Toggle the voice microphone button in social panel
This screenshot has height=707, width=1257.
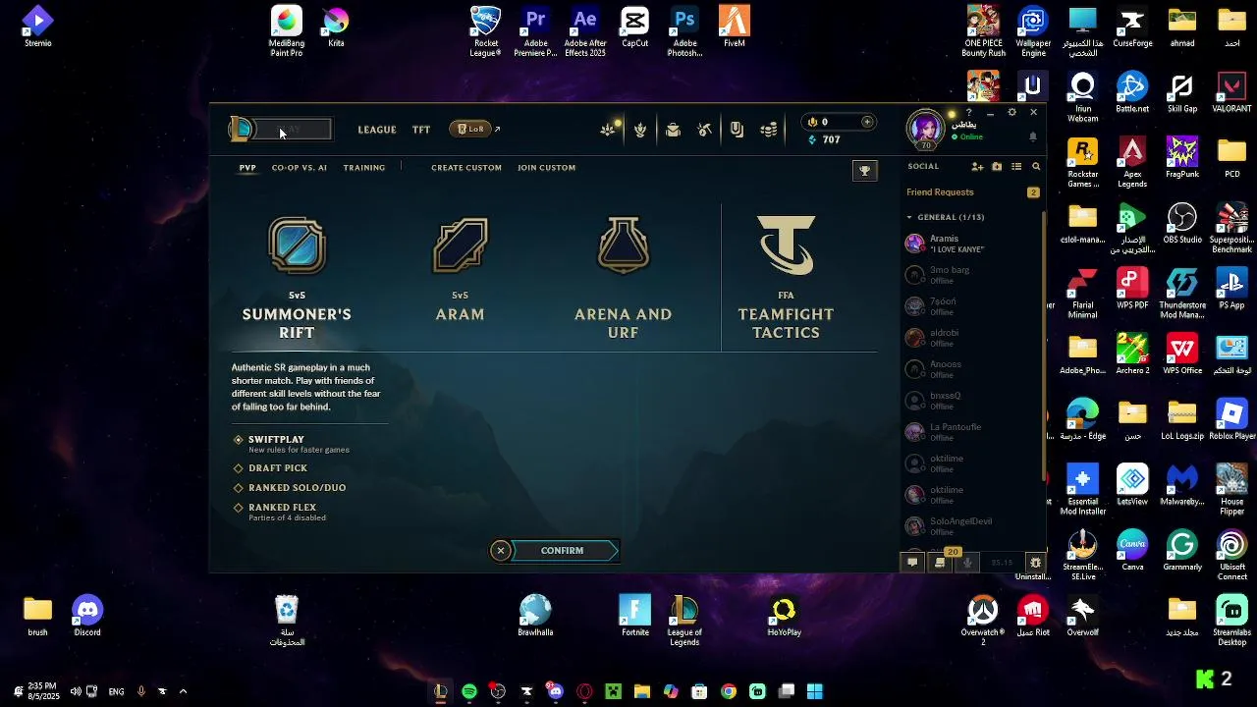coord(967,563)
